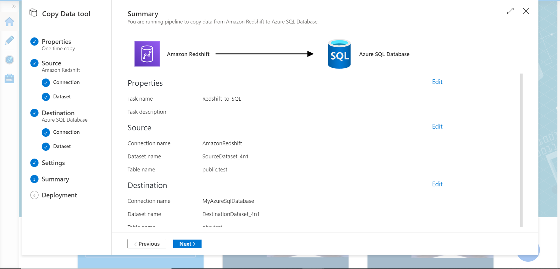Click the Next button

[x=187, y=244]
